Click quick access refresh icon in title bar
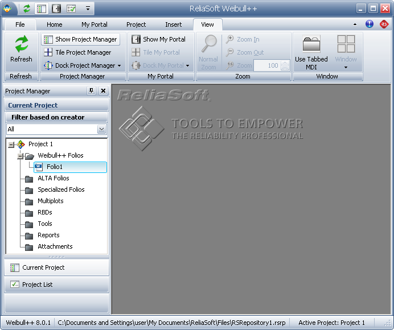394x330 pixels. (27, 9)
